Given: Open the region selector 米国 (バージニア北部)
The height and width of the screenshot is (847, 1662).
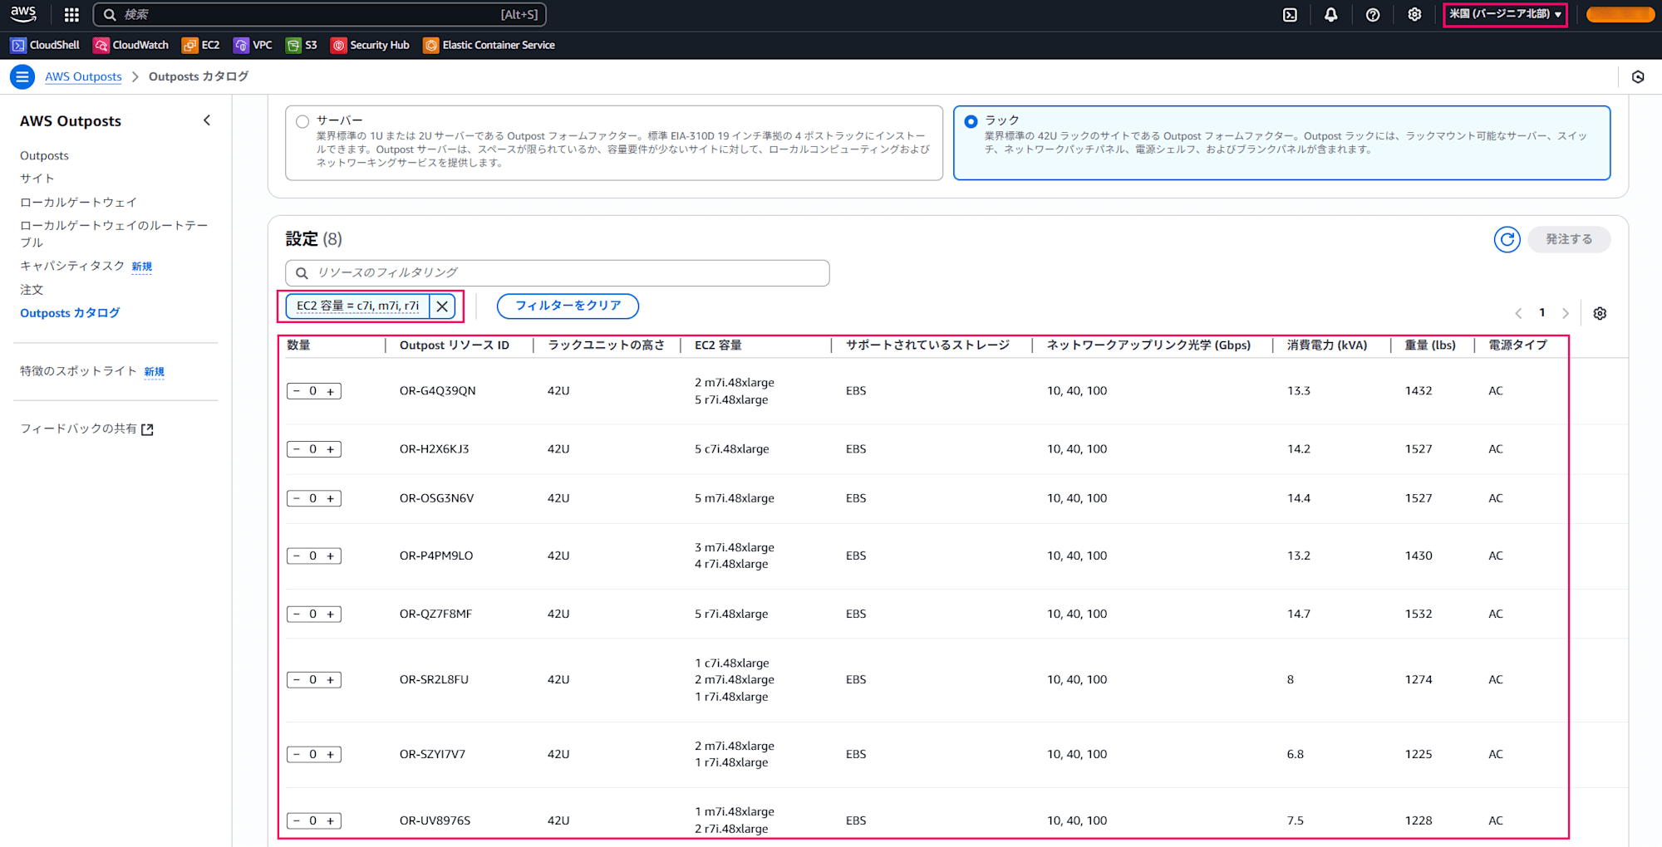Looking at the screenshot, I should tap(1505, 14).
